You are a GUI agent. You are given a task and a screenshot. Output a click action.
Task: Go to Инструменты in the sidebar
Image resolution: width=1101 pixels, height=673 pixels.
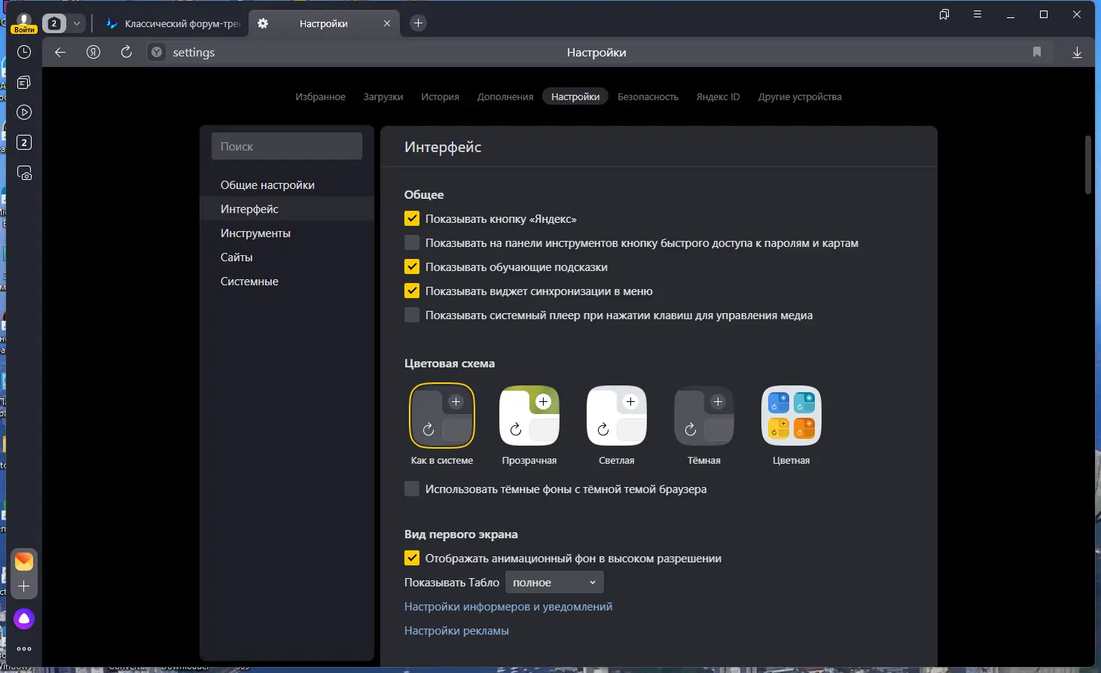point(287,233)
